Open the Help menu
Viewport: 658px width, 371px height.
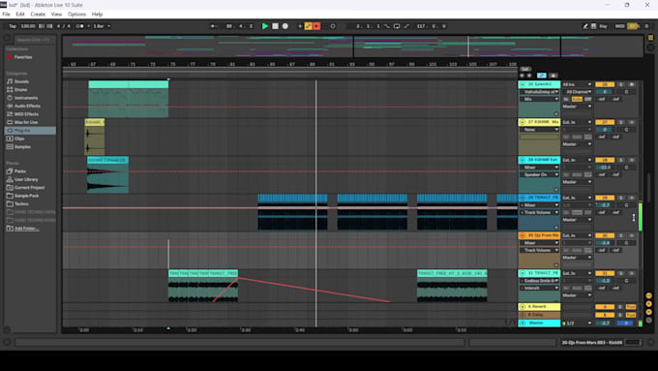pyautogui.click(x=98, y=14)
